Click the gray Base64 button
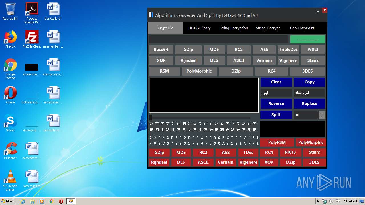 pyautogui.click(x=161, y=50)
